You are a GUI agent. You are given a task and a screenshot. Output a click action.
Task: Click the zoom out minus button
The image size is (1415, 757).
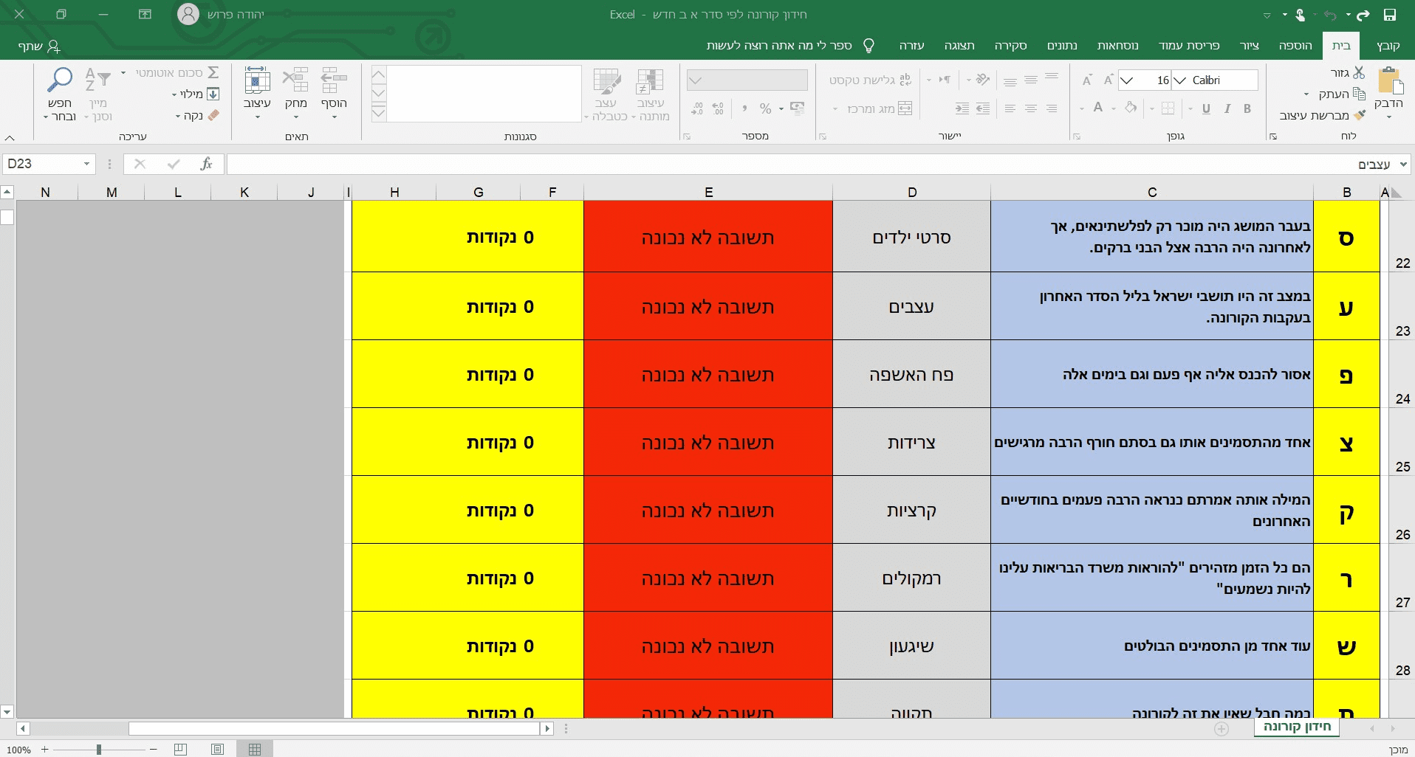[x=153, y=750]
